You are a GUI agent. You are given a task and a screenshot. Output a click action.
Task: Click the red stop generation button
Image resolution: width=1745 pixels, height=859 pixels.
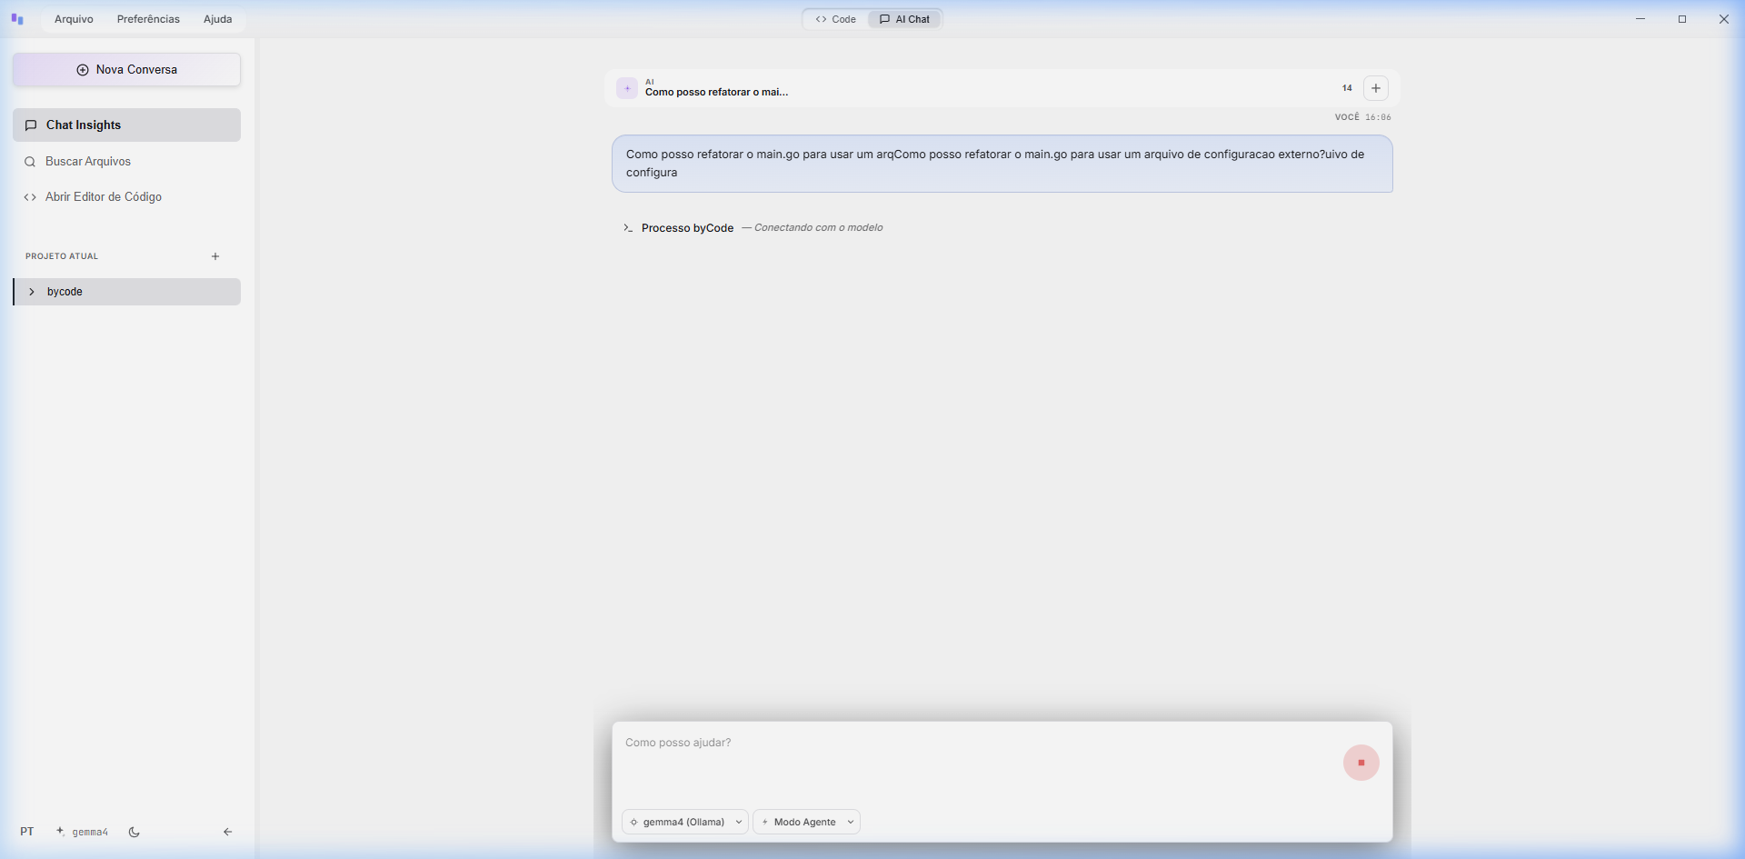point(1361,763)
